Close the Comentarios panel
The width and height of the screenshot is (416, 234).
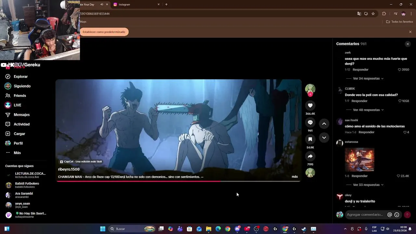click(x=408, y=44)
